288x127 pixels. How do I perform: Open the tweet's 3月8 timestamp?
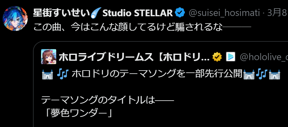point(277,13)
